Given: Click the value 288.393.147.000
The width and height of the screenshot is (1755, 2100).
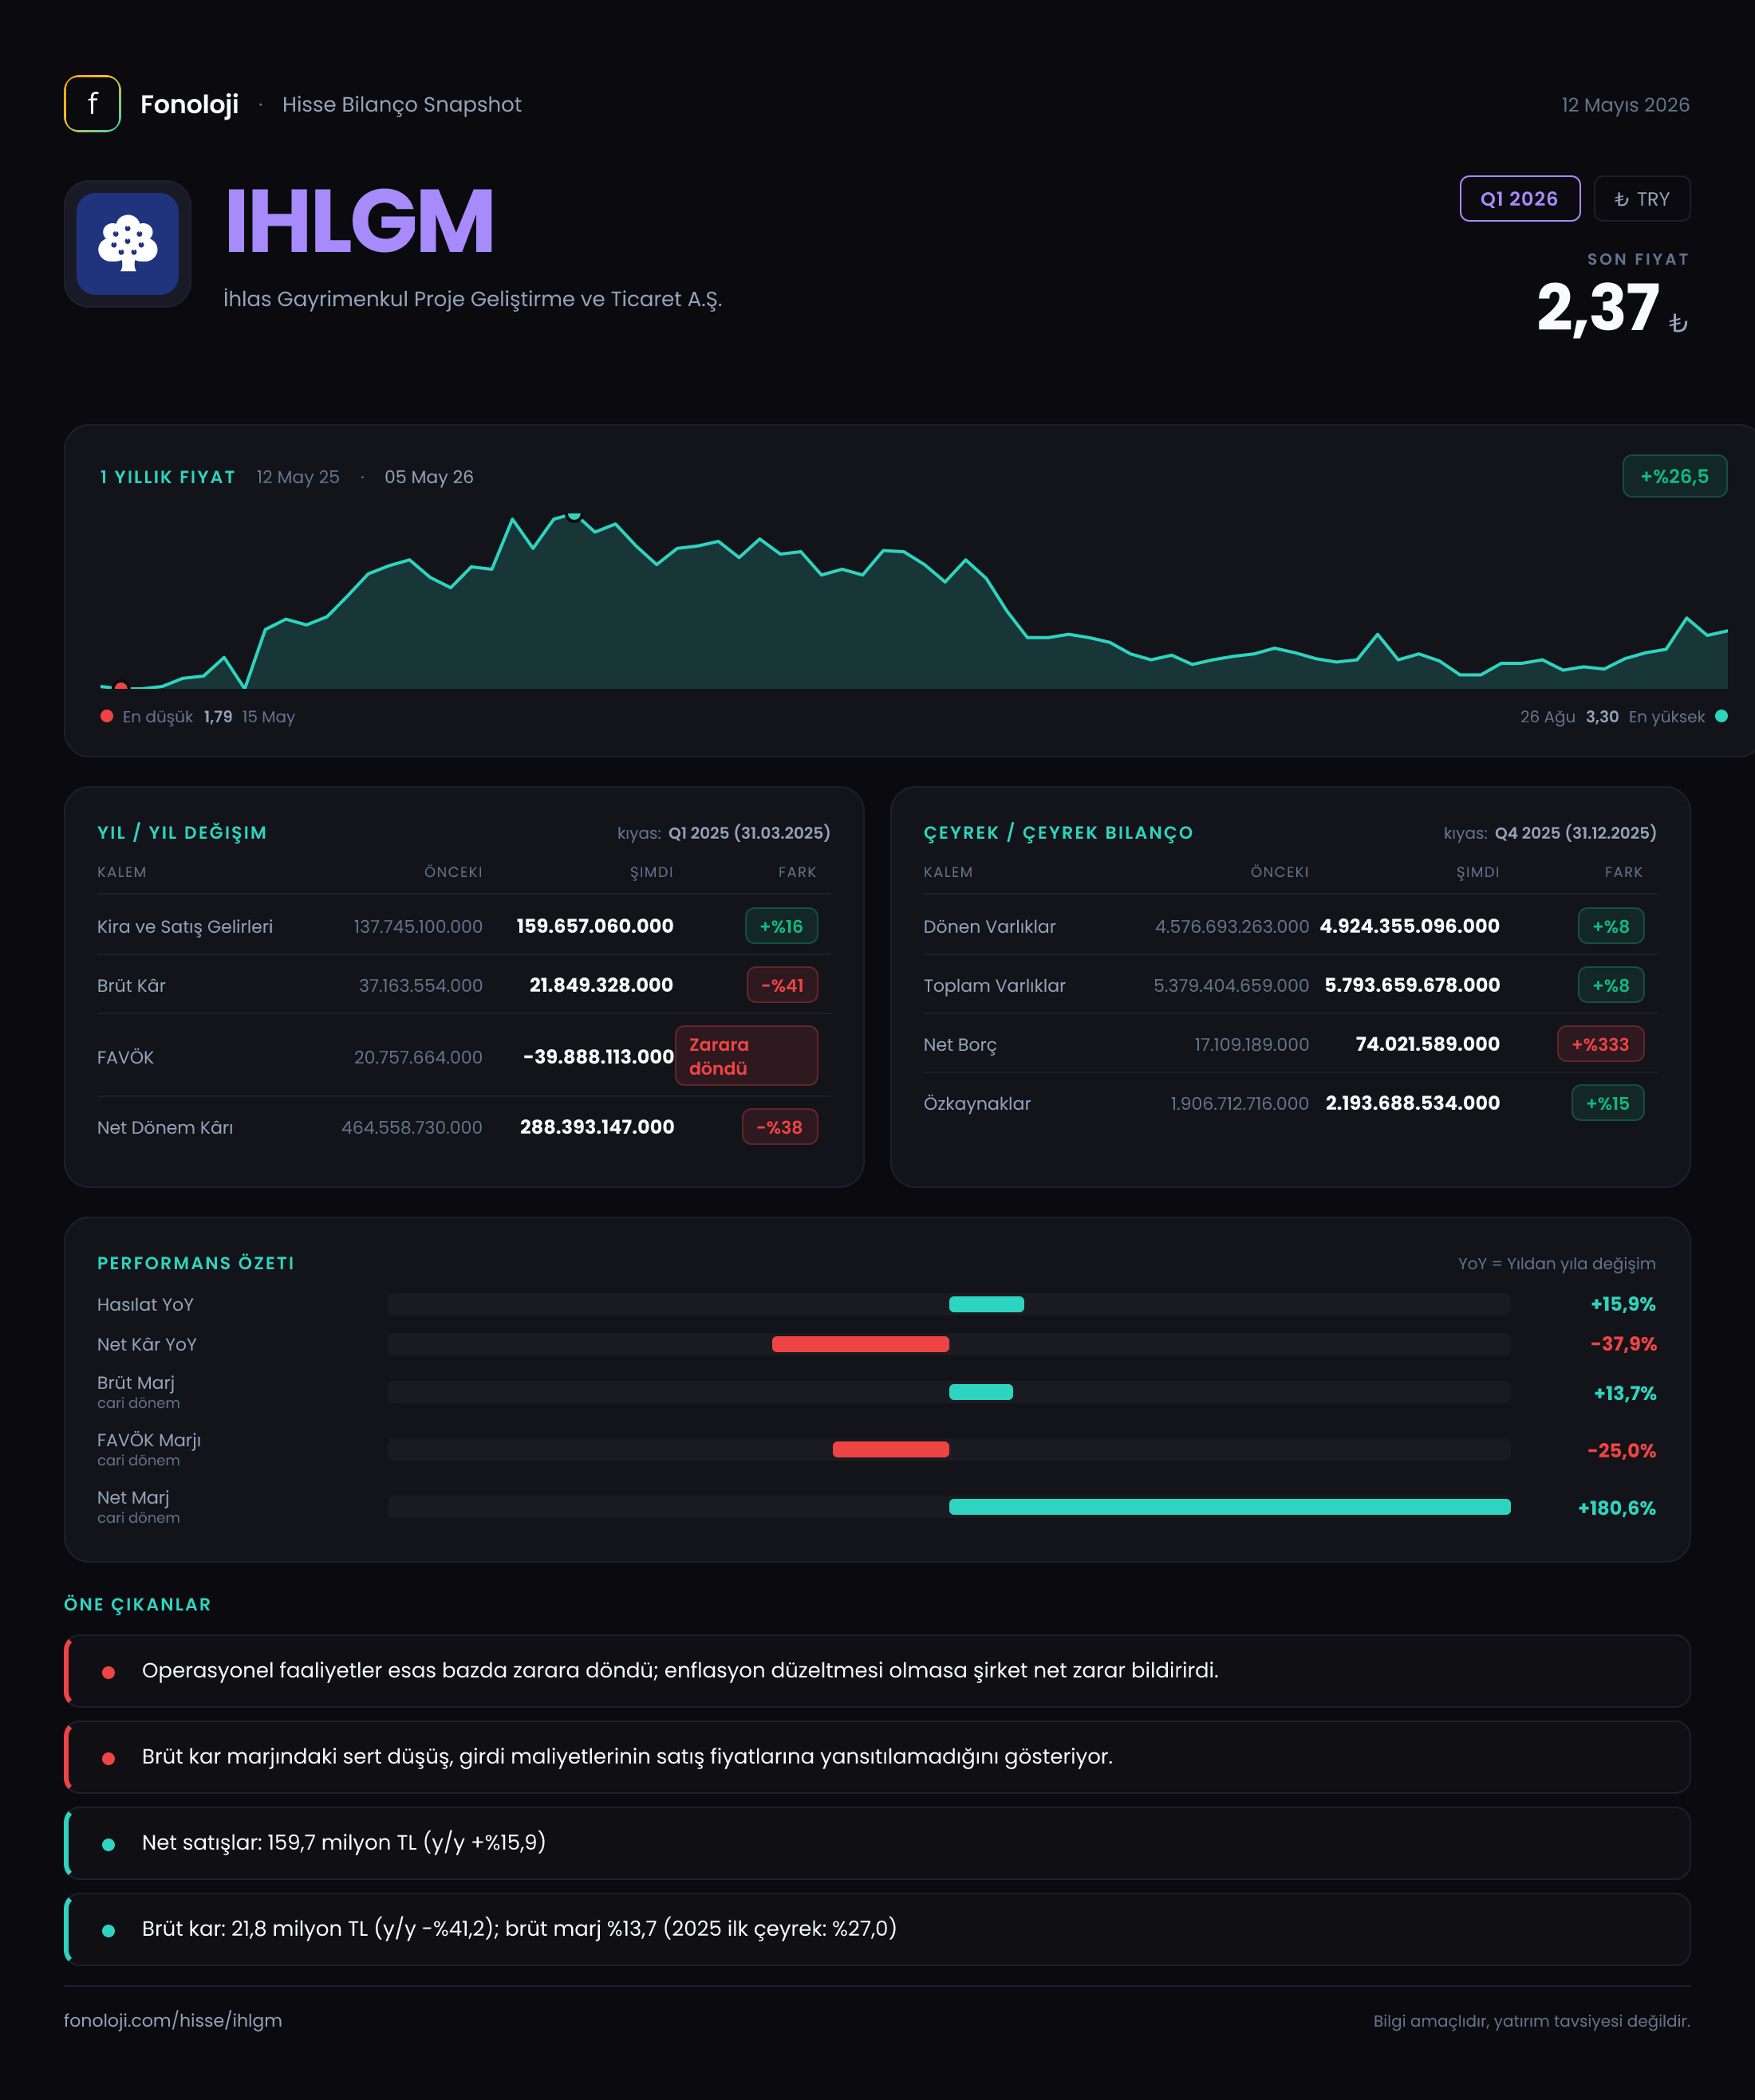Looking at the screenshot, I should point(597,1127).
